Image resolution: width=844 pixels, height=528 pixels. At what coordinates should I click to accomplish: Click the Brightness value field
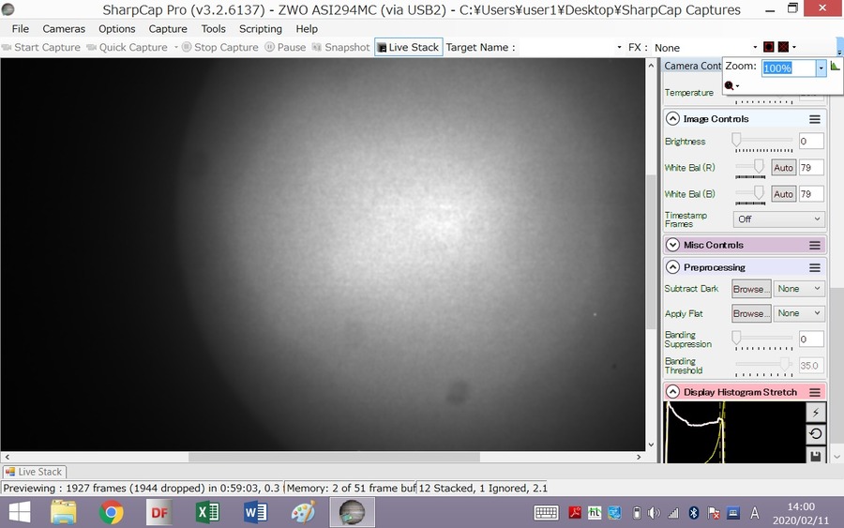click(811, 141)
